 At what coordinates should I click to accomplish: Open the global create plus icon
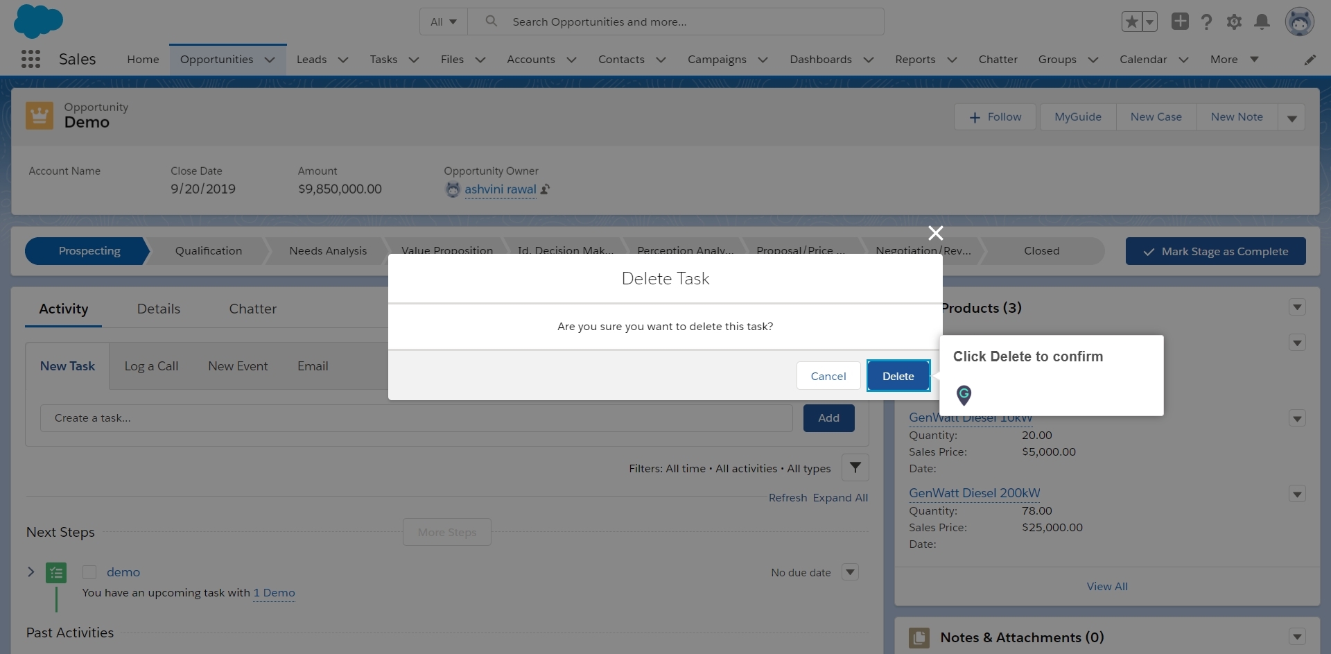(1180, 21)
